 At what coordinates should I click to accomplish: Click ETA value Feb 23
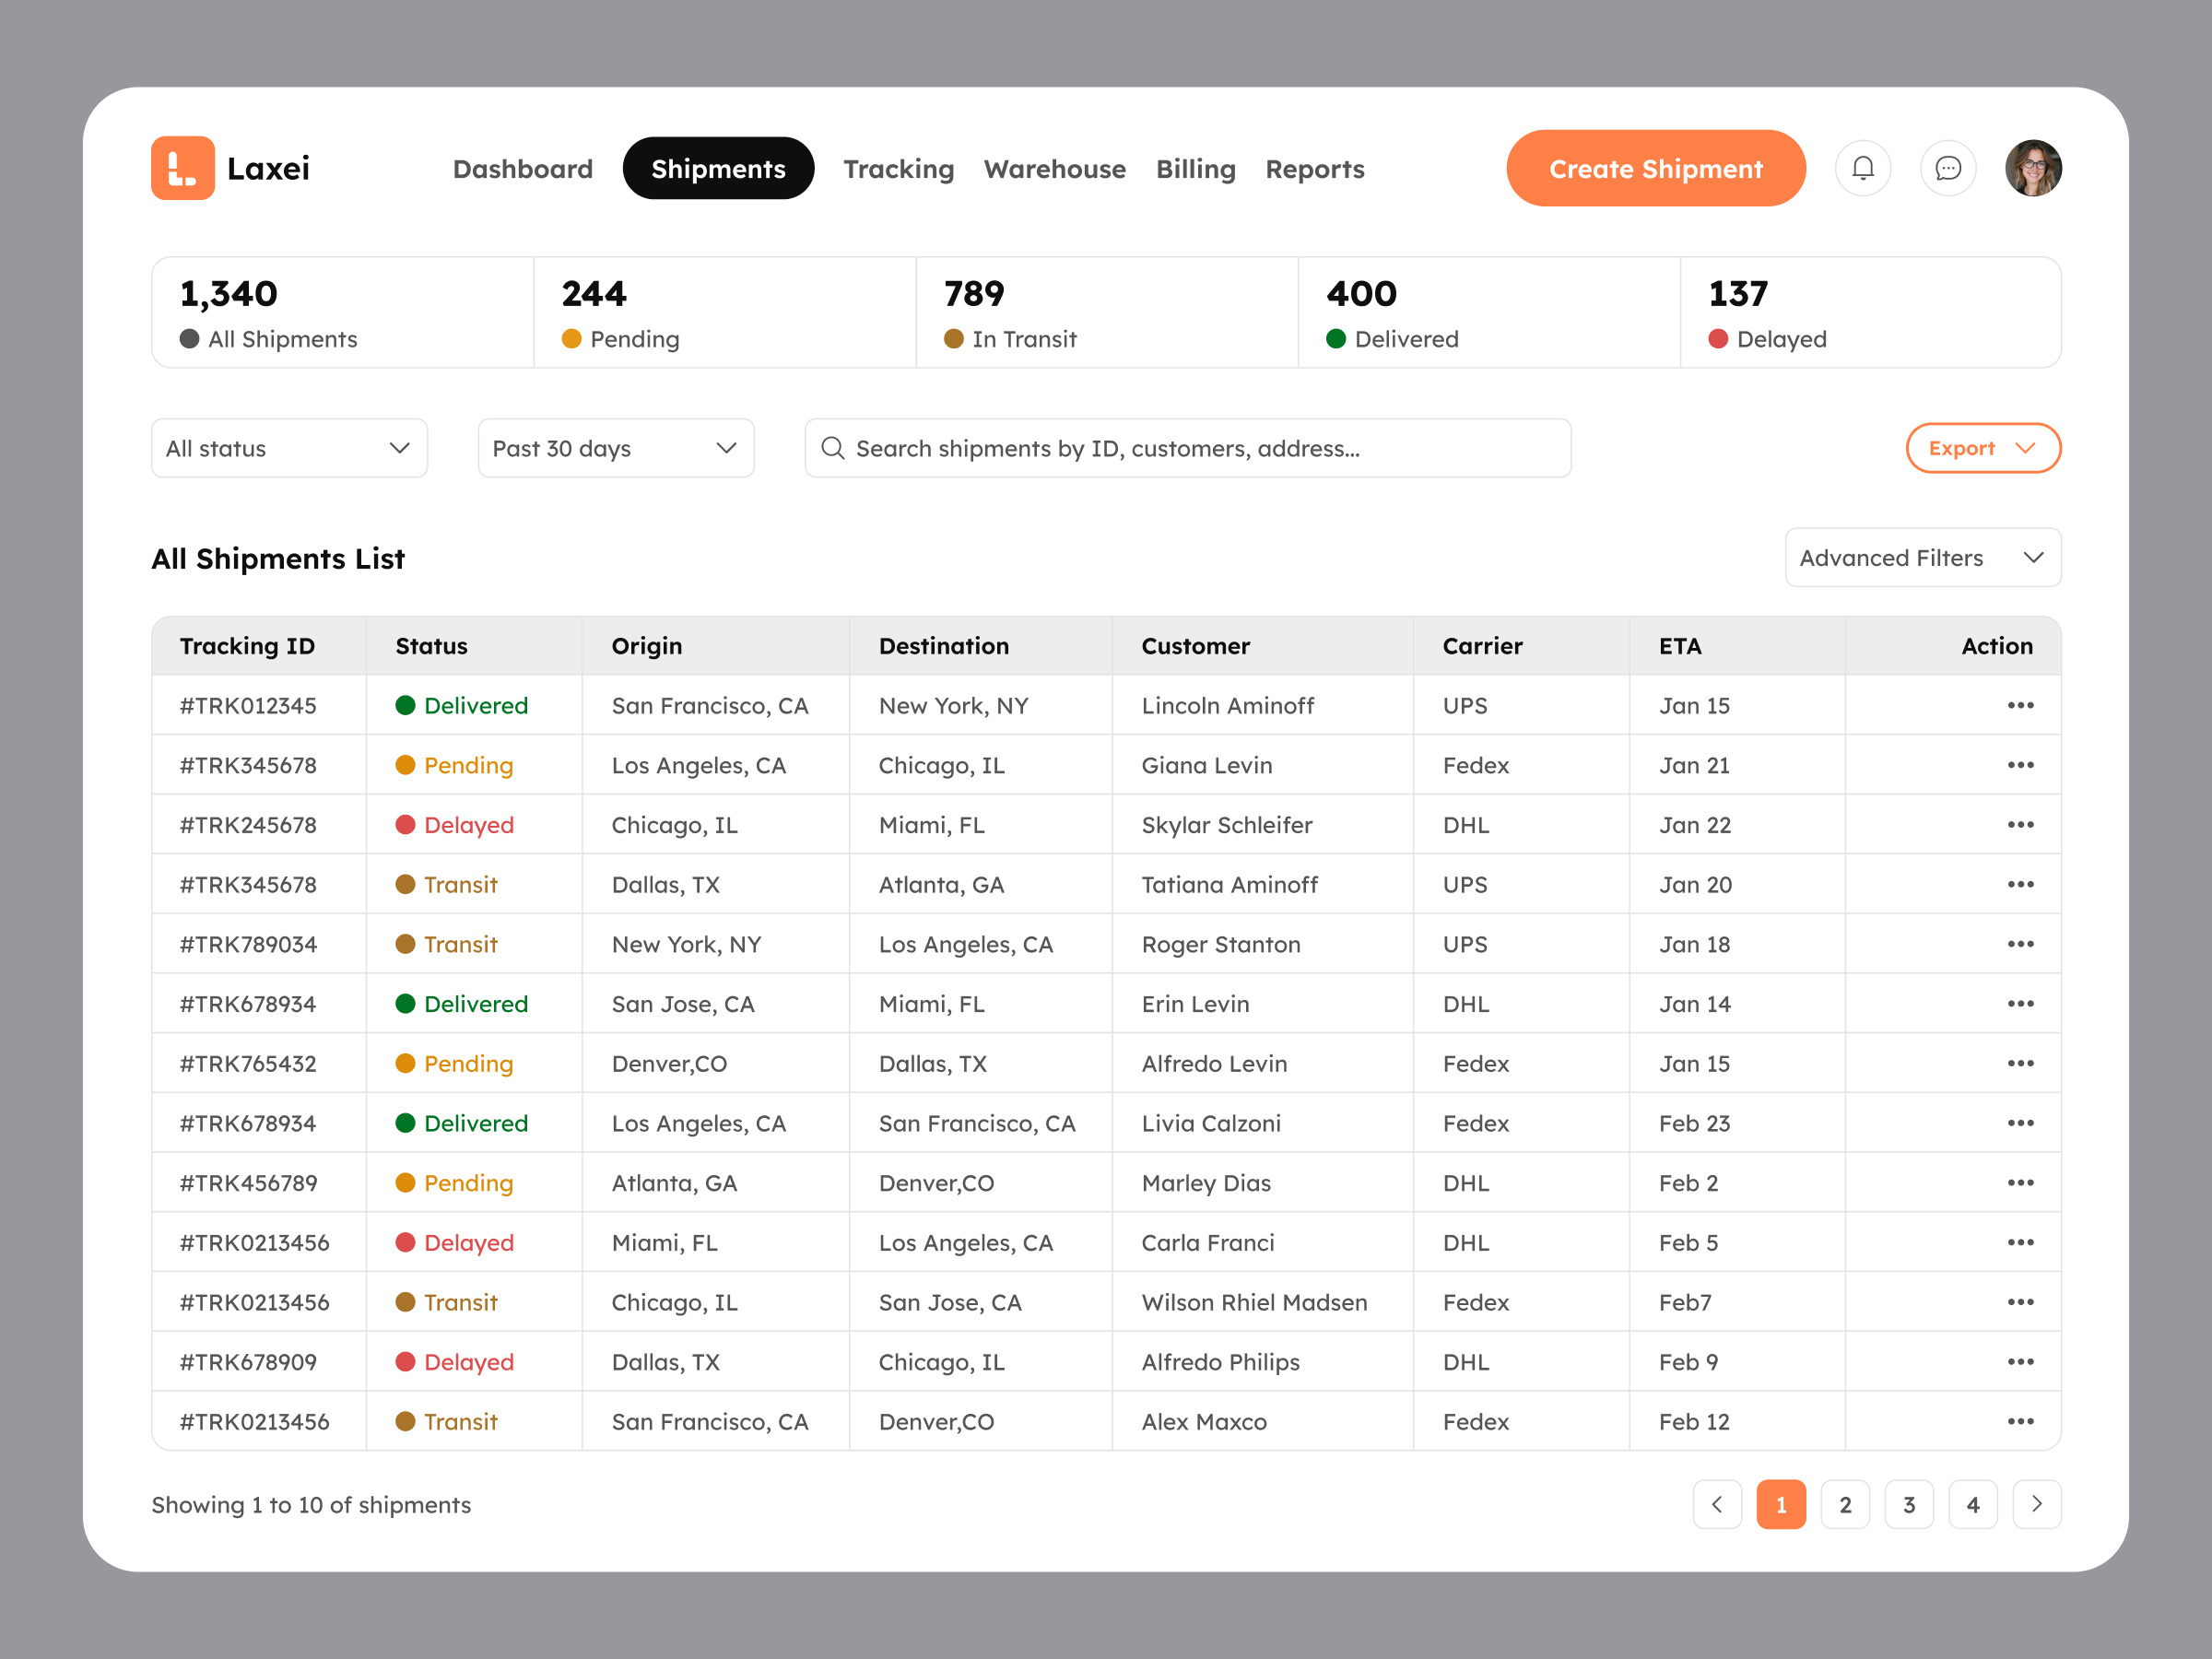click(1694, 1123)
